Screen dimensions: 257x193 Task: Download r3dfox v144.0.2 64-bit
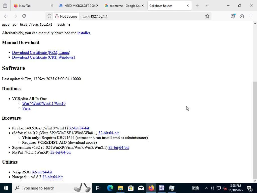tap(114, 133)
